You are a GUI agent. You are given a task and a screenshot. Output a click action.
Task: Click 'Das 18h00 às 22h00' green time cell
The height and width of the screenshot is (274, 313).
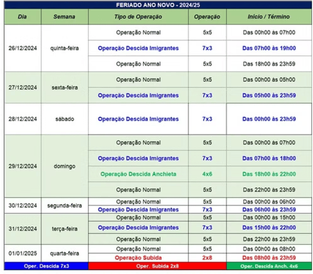point(269,174)
